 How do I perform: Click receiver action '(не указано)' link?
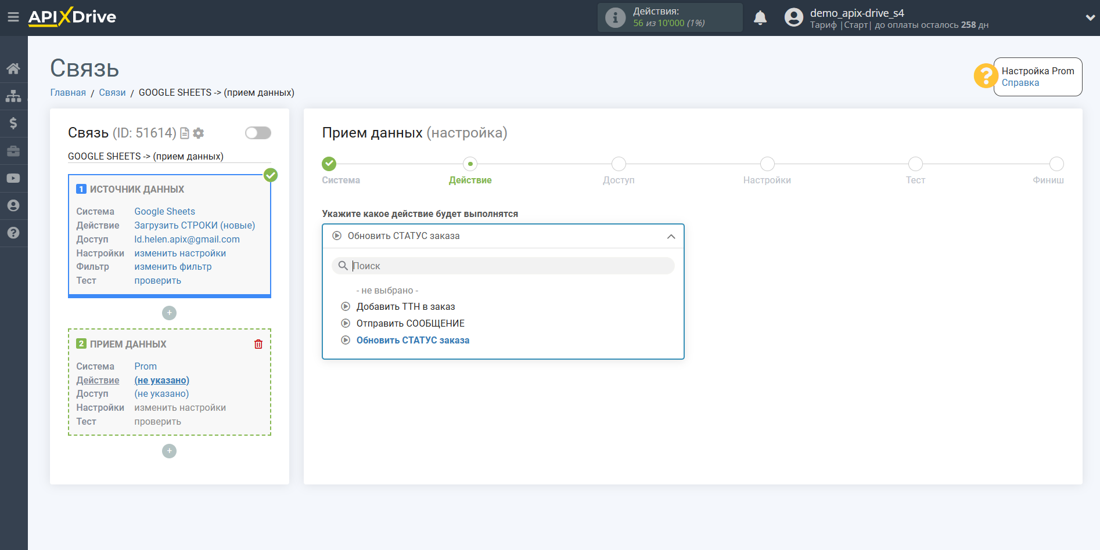(x=162, y=380)
